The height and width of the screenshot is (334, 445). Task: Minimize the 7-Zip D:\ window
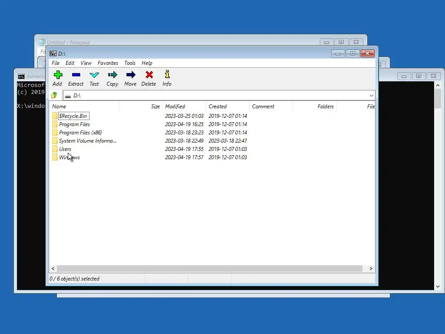click(x=338, y=53)
